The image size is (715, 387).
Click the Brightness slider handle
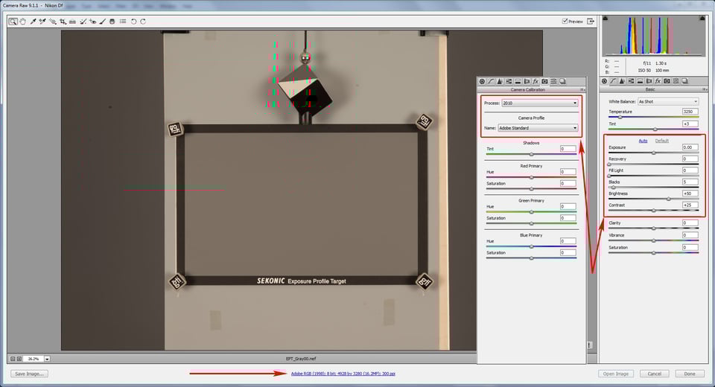[x=669, y=199]
